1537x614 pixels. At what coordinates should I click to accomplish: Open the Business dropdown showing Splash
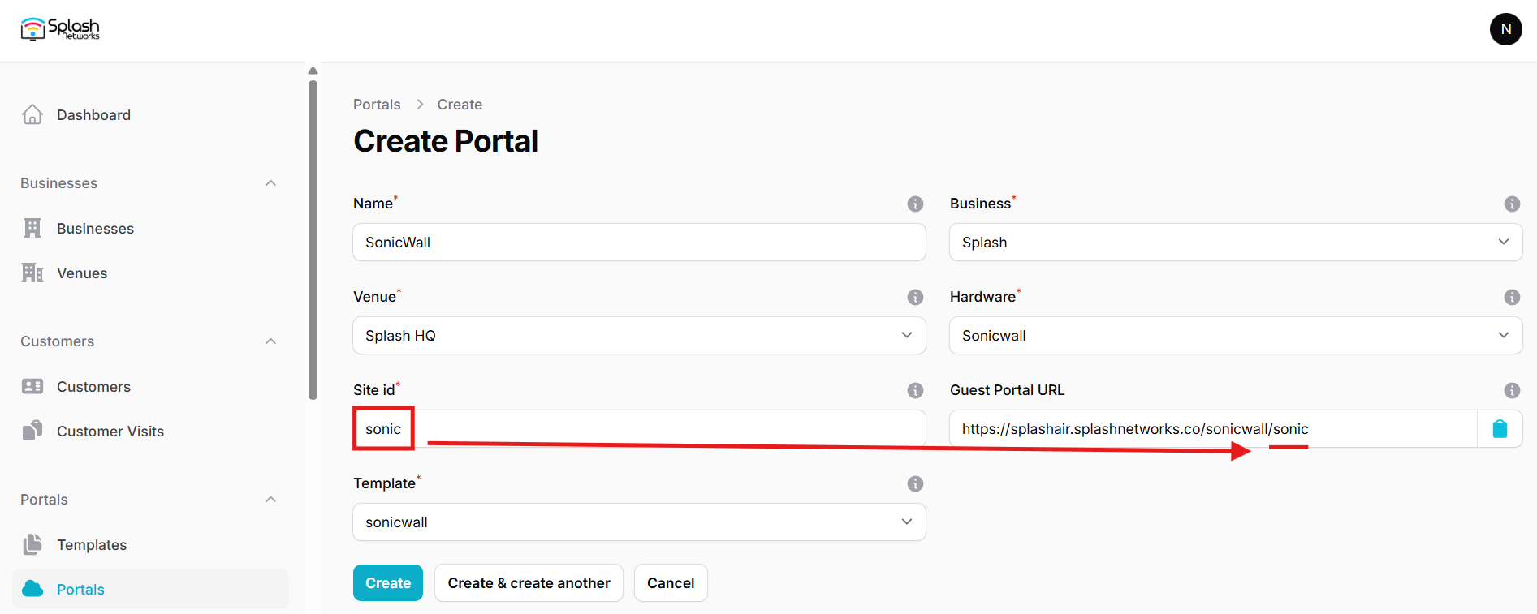point(1236,243)
